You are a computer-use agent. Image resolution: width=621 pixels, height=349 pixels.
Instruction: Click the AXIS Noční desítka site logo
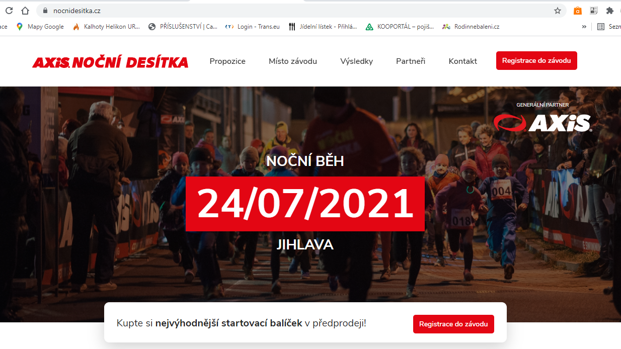110,62
